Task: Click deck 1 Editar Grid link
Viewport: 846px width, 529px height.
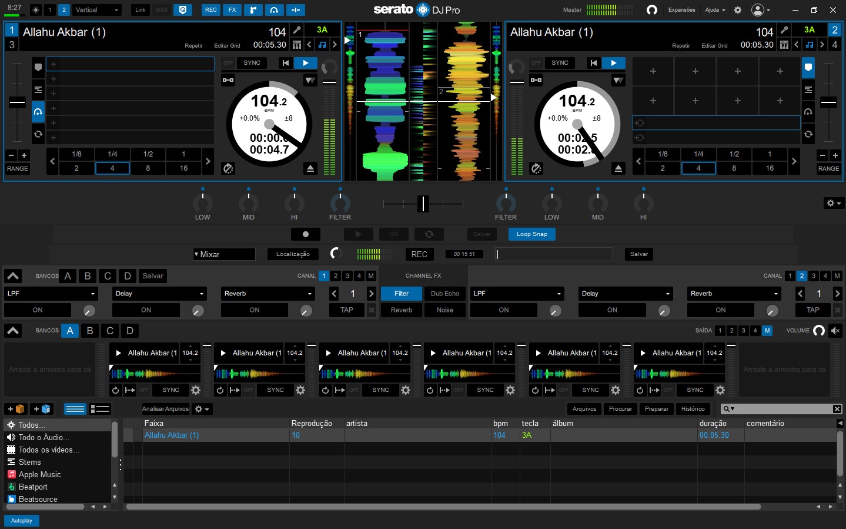Action: coord(227,46)
